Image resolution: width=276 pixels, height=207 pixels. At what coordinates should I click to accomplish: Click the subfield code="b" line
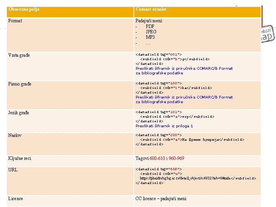(175, 59)
